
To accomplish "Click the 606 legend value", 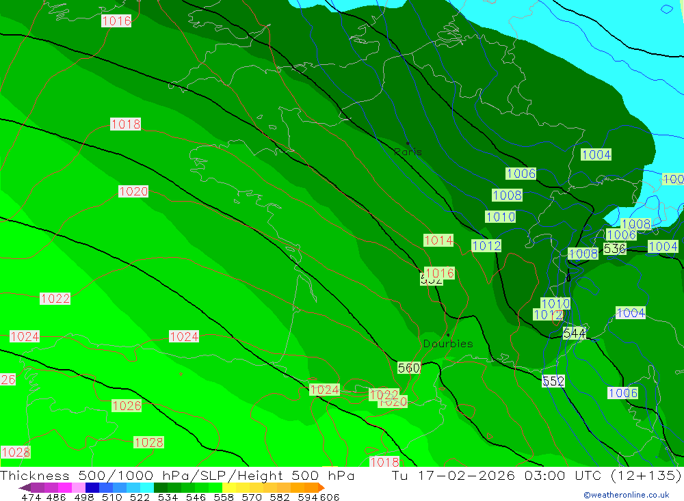I will 330,498.
